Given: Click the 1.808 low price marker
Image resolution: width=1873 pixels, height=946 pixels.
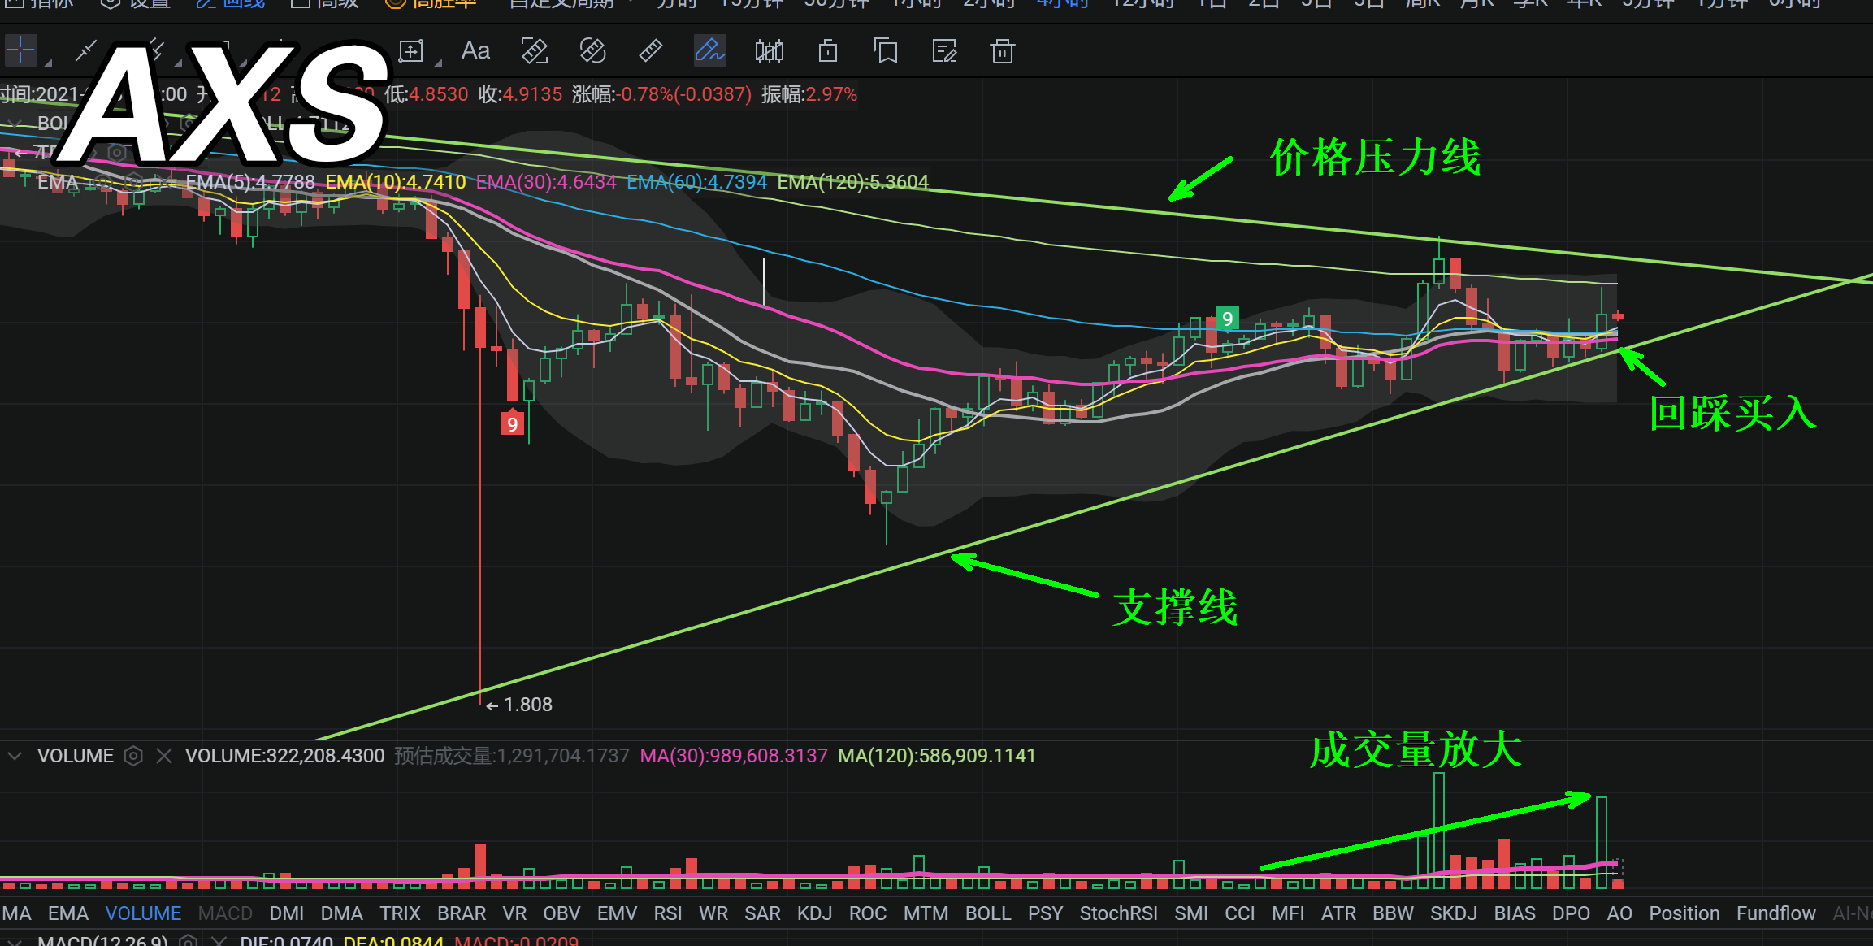Looking at the screenshot, I should tap(527, 705).
